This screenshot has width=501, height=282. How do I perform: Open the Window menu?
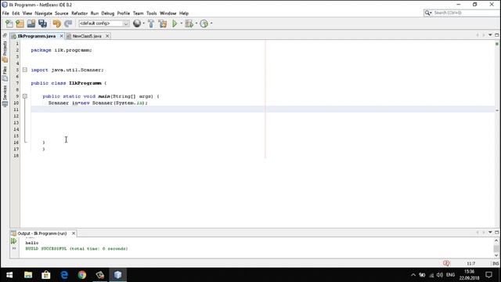(168, 13)
